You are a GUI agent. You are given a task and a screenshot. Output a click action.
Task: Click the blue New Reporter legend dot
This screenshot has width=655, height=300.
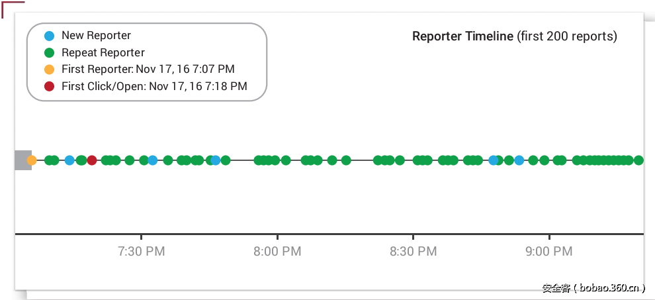tap(49, 36)
